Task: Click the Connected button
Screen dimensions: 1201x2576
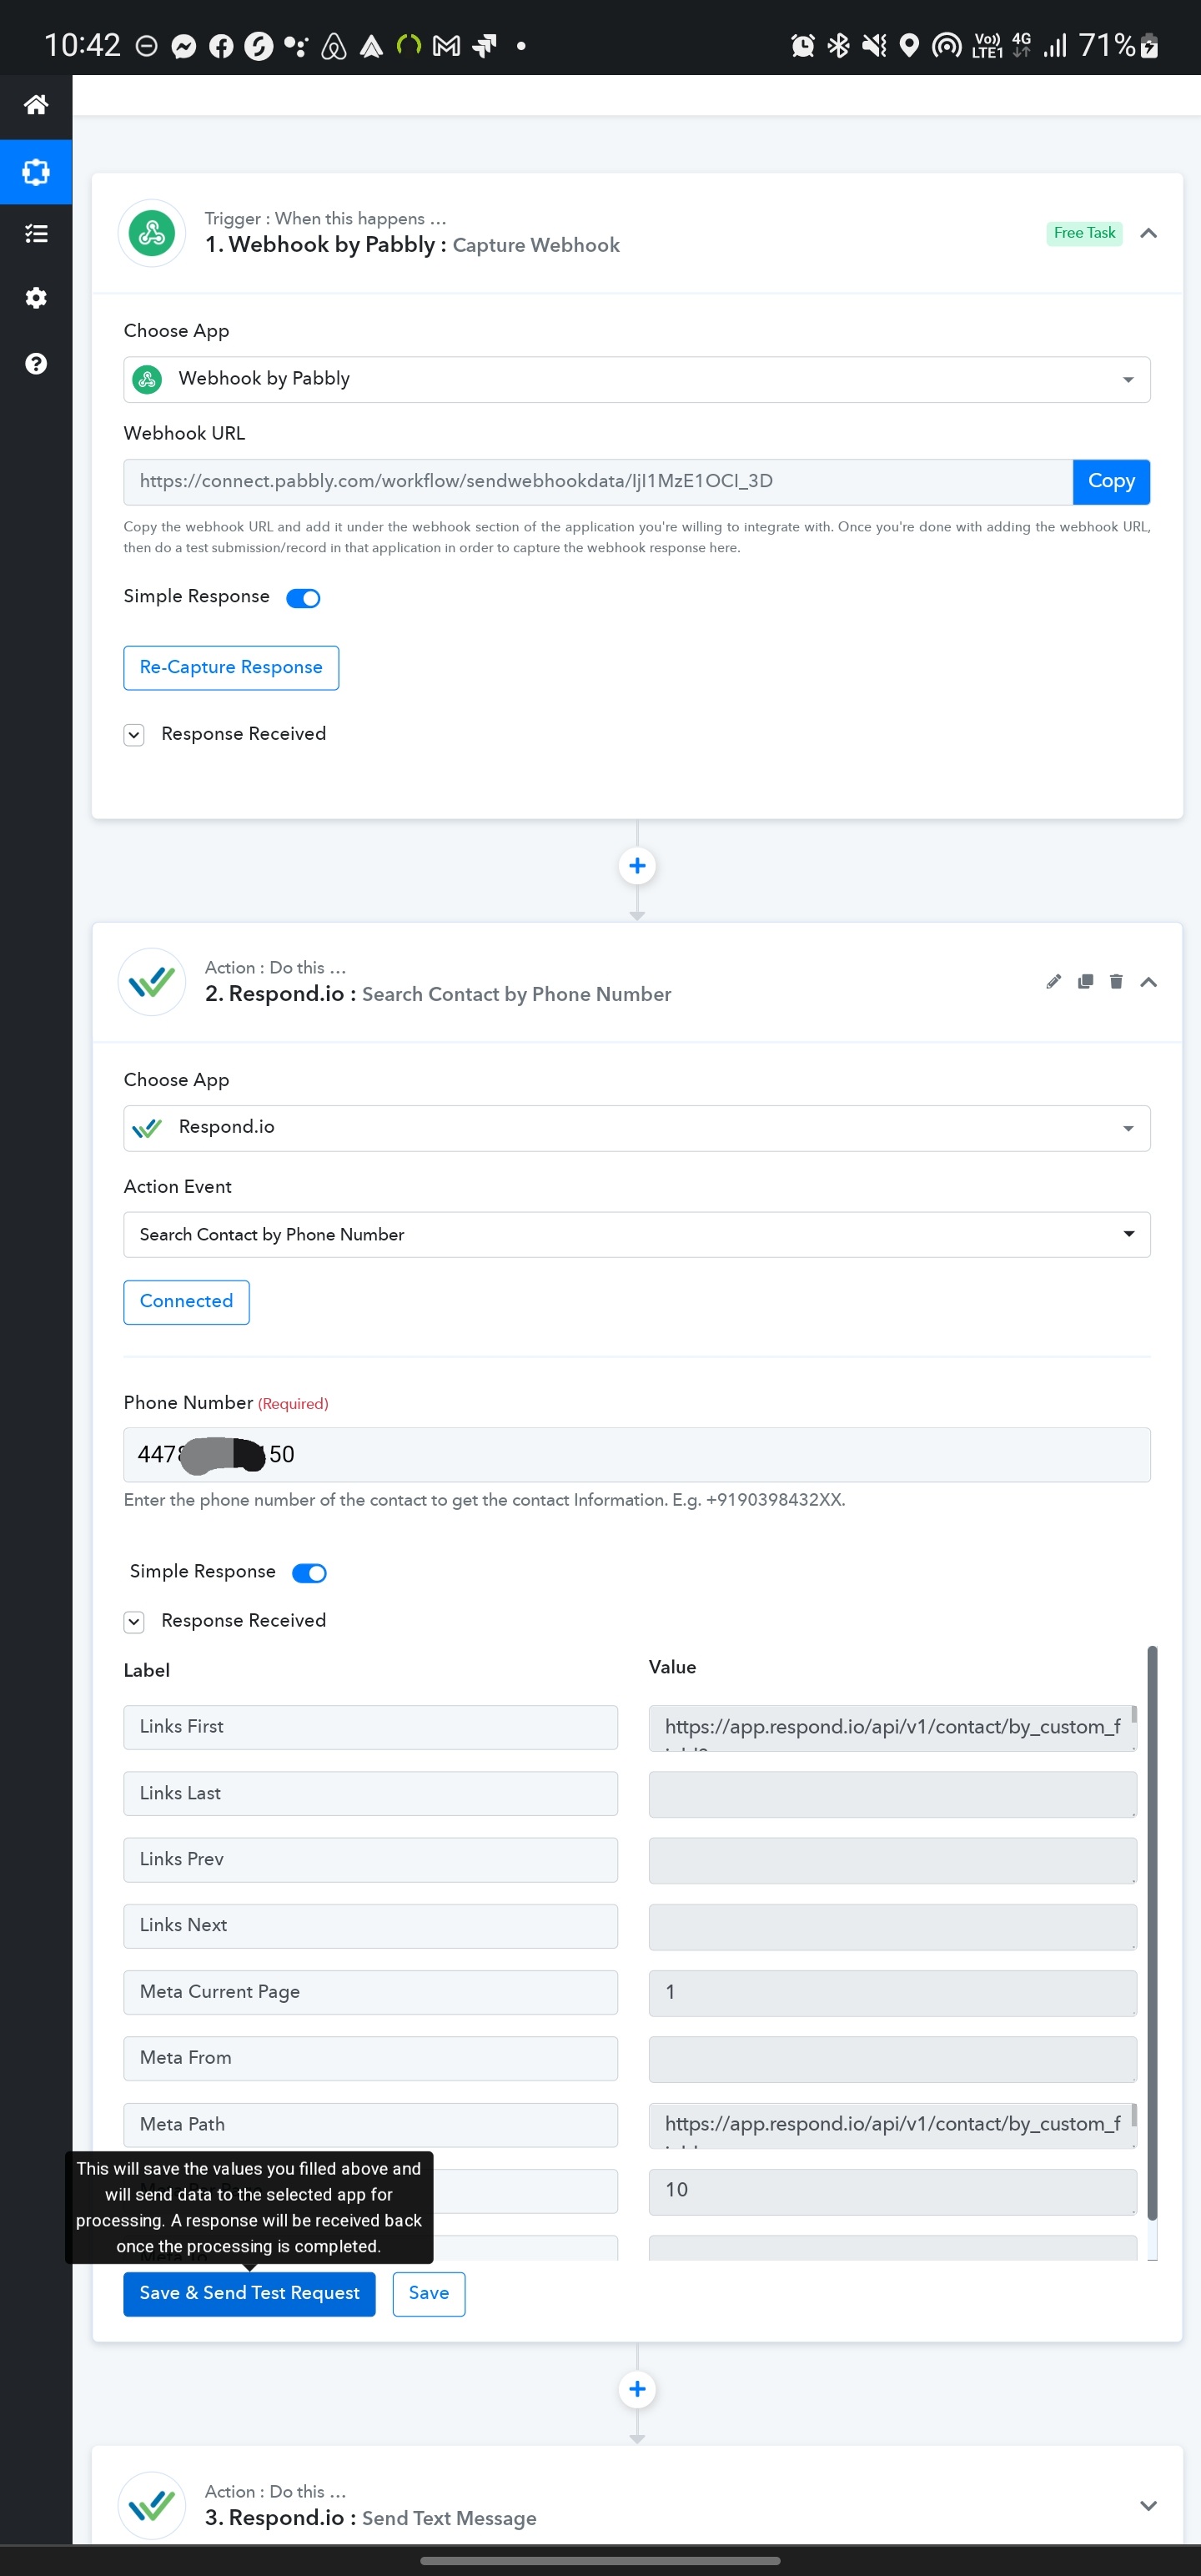Action: [186, 1302]
